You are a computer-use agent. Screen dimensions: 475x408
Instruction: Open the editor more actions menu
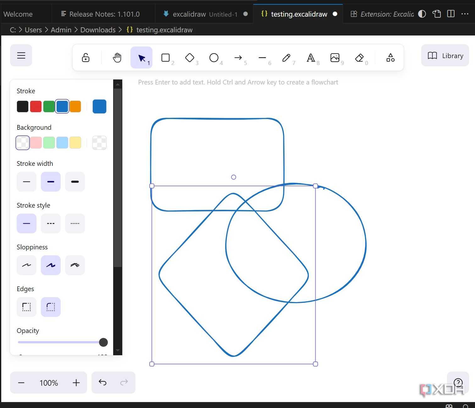(x=465, y=14)
